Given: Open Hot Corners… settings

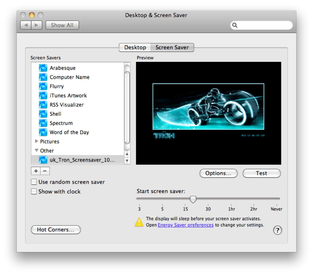Looking at the screenshot, I should [x=56, y=230].
